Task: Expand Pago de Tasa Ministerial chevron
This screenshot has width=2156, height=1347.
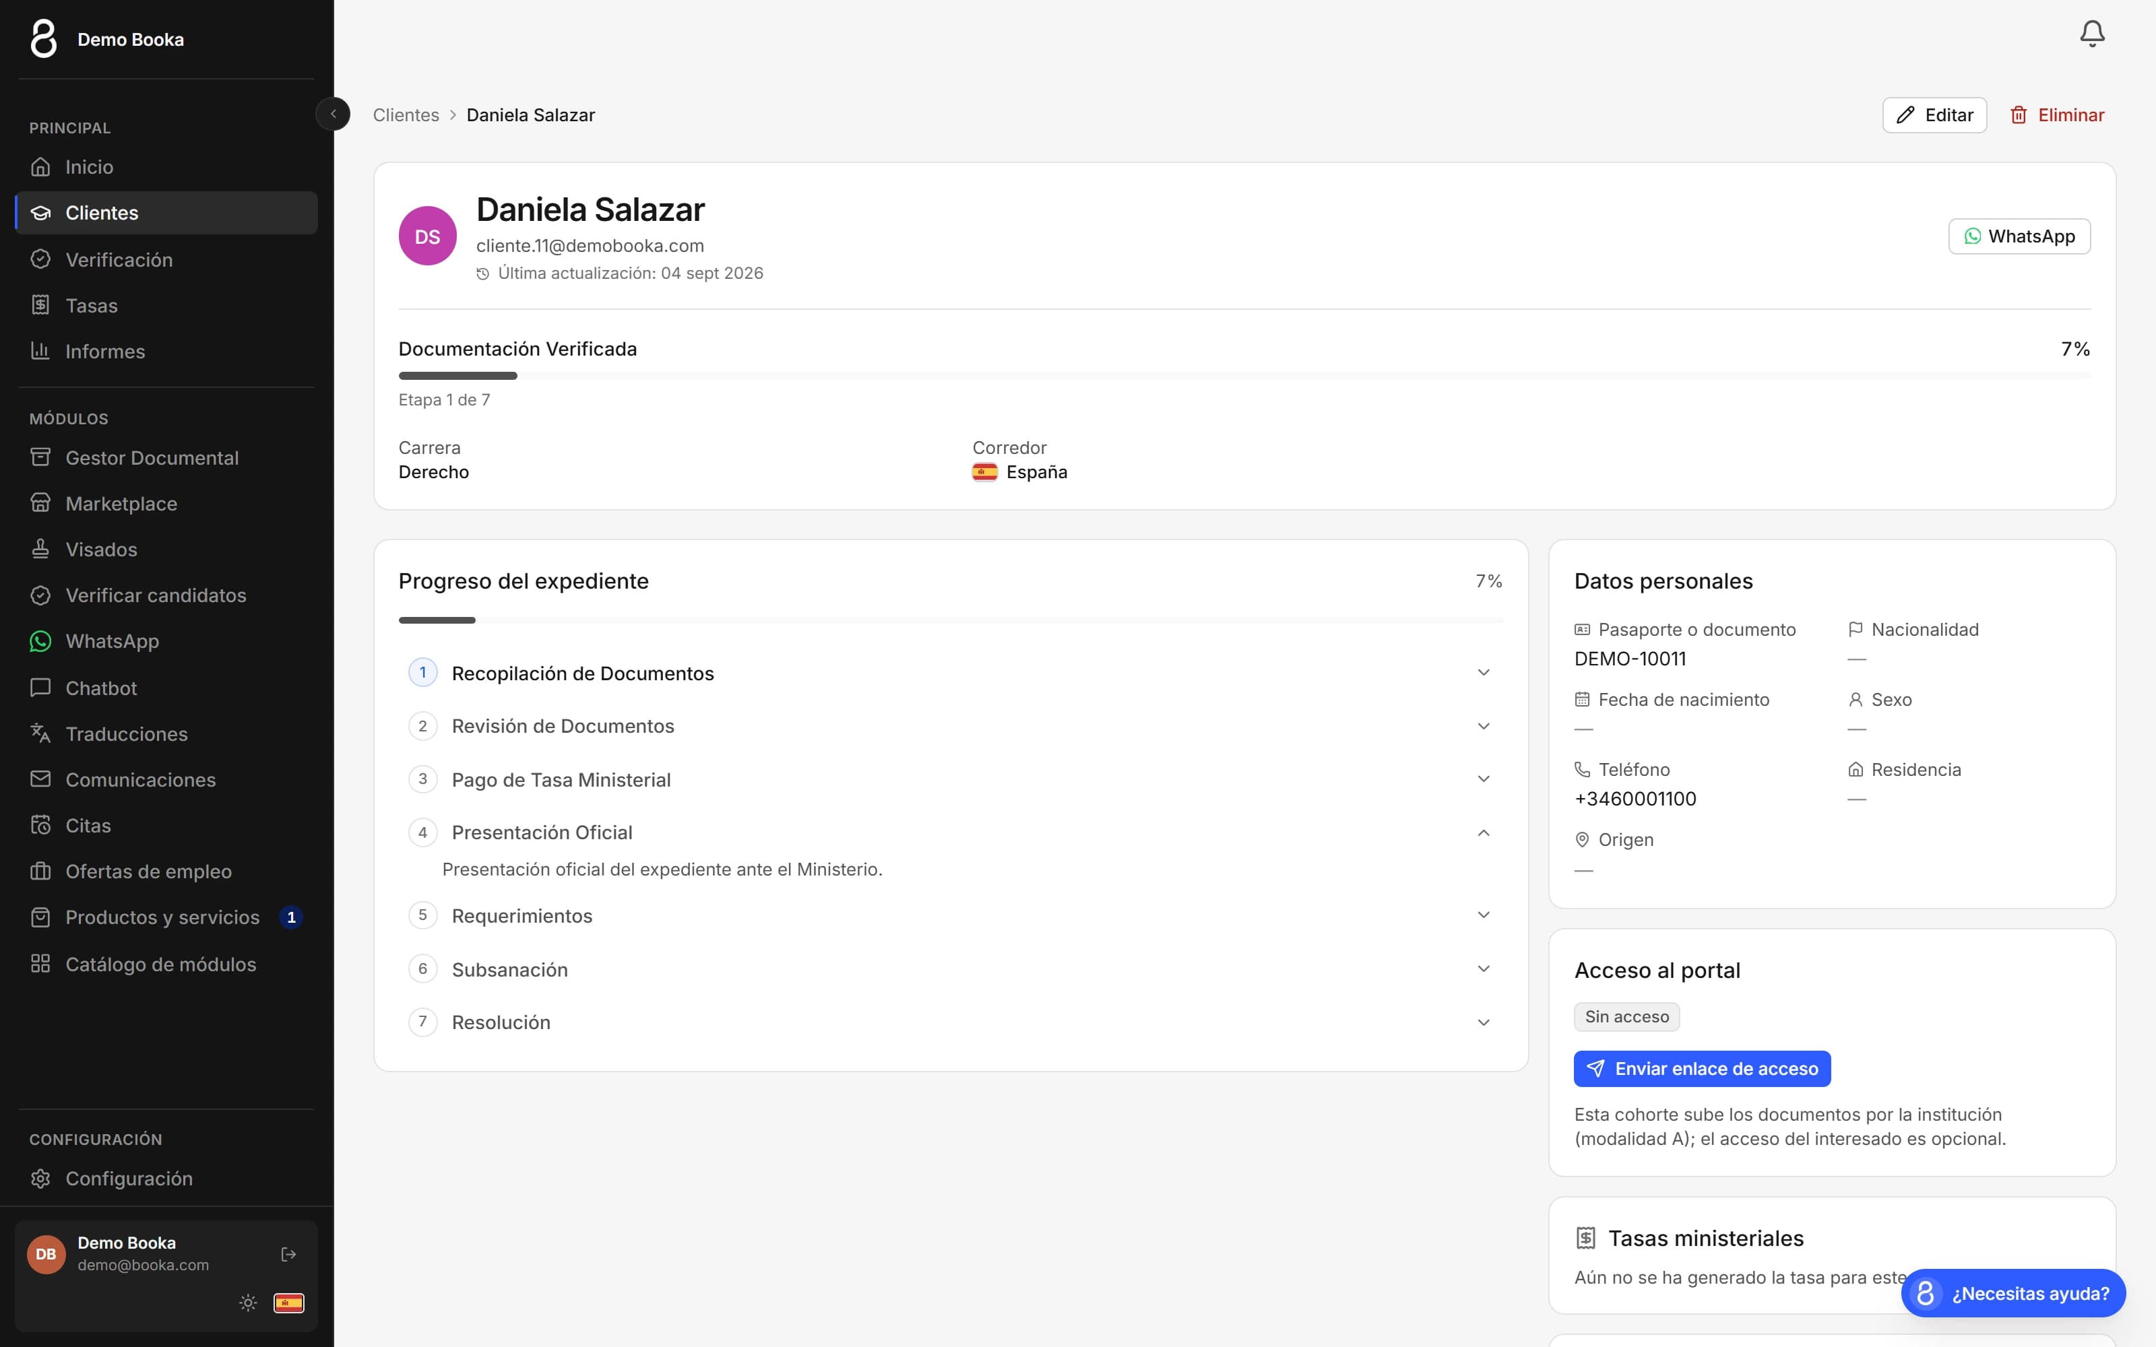Action: coord(1484,779)
